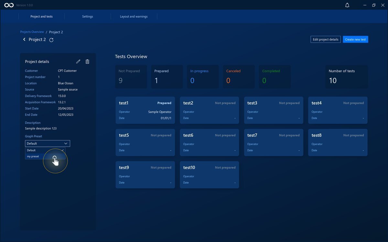
Task: Restore down the application window
Action: click(373, 5)
